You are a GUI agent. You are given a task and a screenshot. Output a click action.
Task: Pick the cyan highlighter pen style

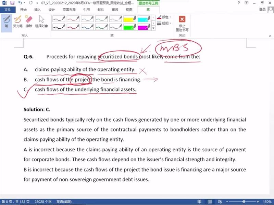[x=144, y=19]
